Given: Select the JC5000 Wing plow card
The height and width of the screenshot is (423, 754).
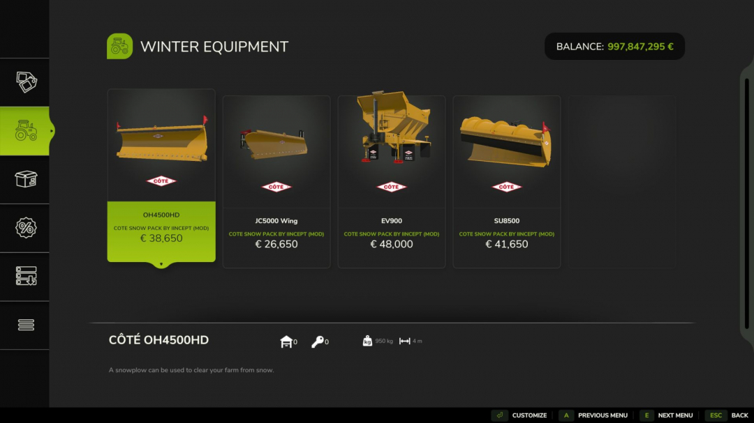Looking at the screenshot, I should pos(276,181).
